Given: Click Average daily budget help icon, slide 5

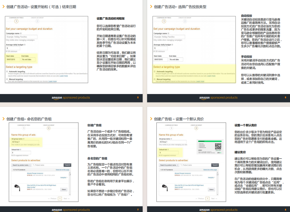Looking at the screenshot, I should 25,45.
